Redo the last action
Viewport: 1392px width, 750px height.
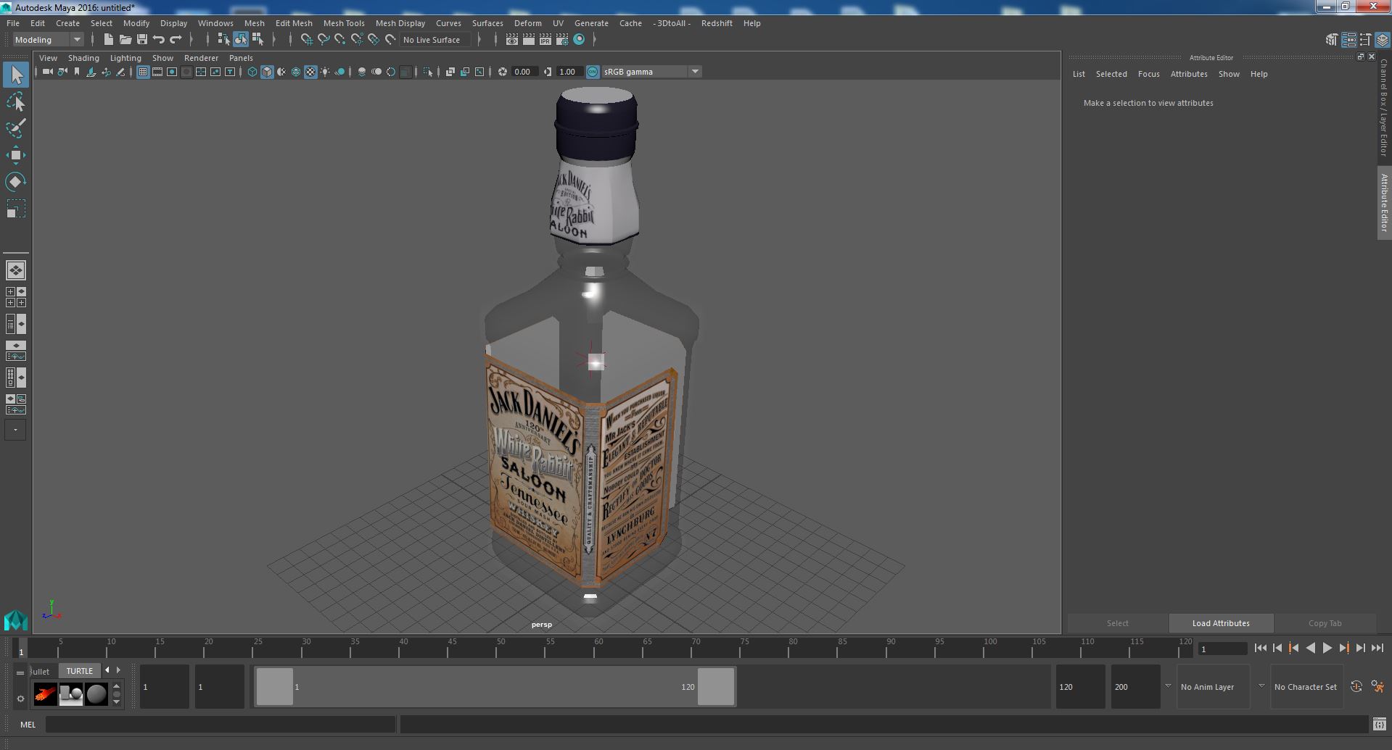(176, 40)
